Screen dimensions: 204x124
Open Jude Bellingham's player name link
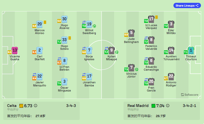(x=131, y=40)
